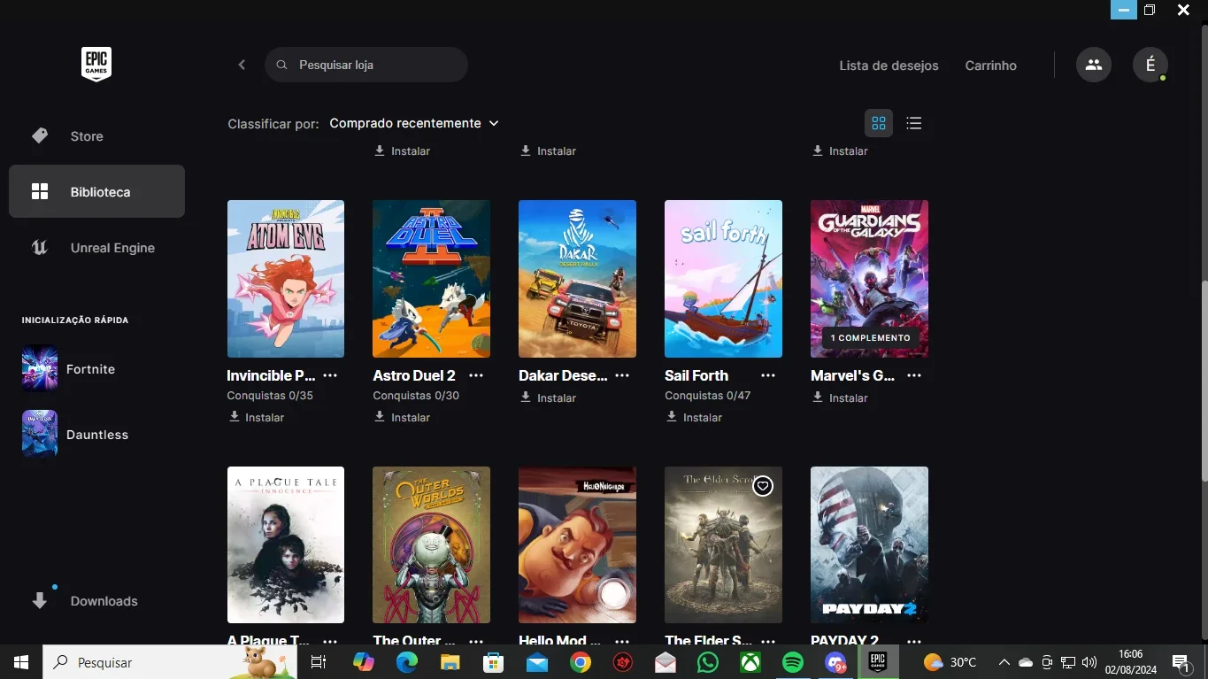Open options for Marvel's Guardians of the Galaxy
This screenshot has width=1208, height=679.
click(x=914, y=375)
